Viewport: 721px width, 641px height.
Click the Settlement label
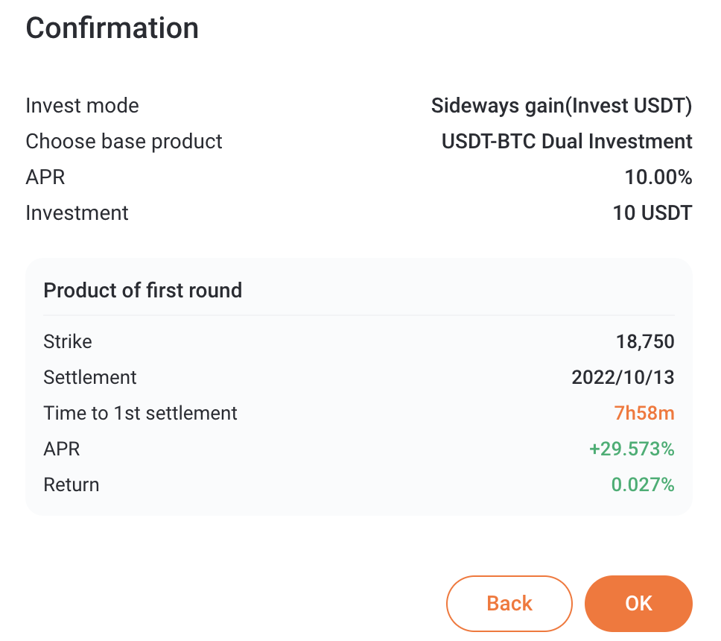tap(89, 377)
